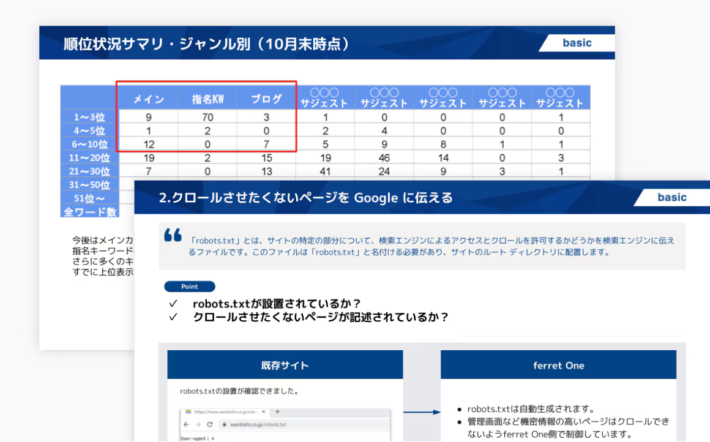Click checkmark beside 'クロールさせたくないページが記述されているか？'
The width and height of the screenshot is (710, 442).
[173, 317]
